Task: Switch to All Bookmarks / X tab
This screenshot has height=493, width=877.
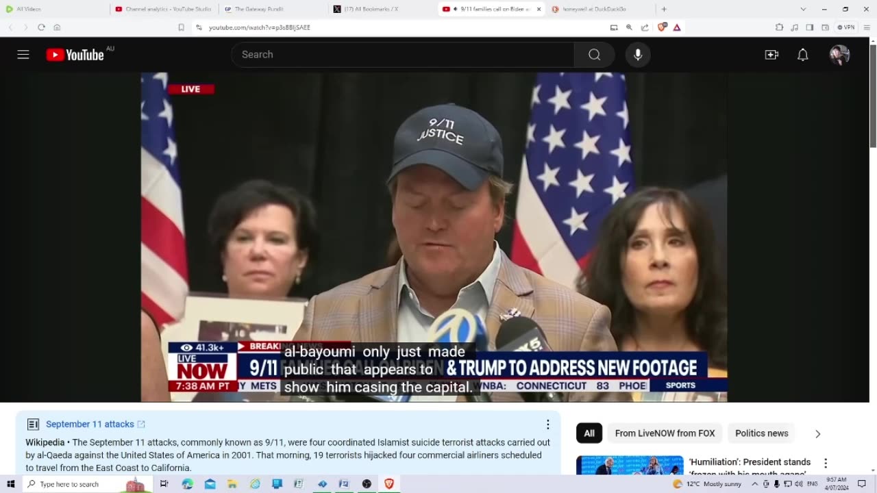Action: point(382,9)
